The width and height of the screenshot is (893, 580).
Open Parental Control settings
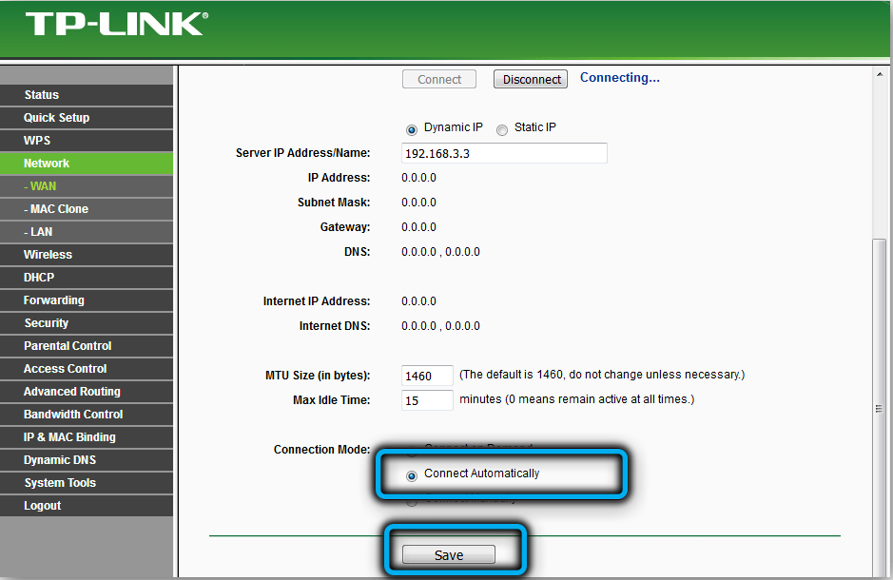click(87, 345)
